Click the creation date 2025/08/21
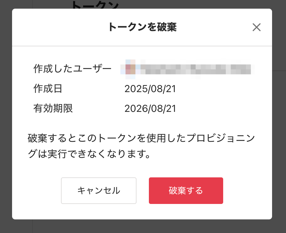Screen dimensions: 286x233 [150, 89]
